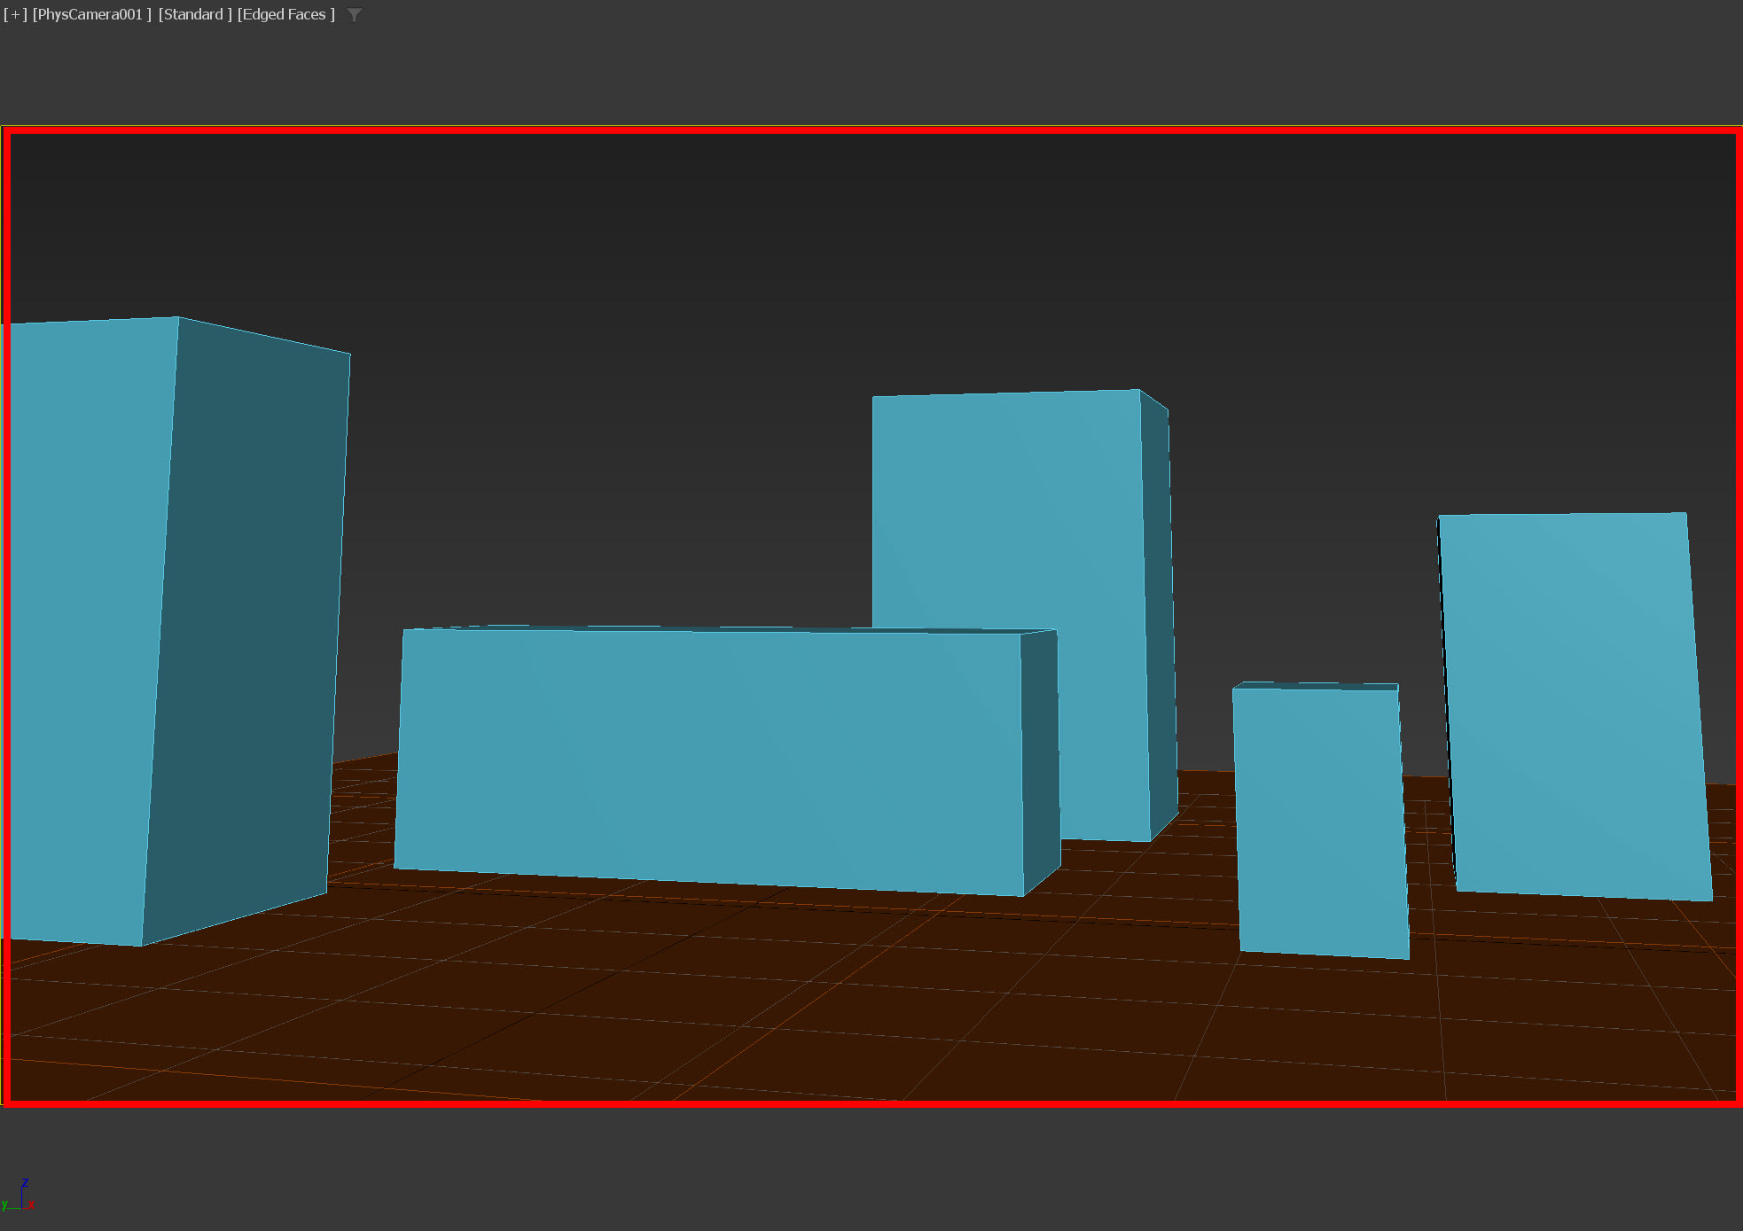
Task: Click the viewport filter funnel icon
Action: (355, 15)
